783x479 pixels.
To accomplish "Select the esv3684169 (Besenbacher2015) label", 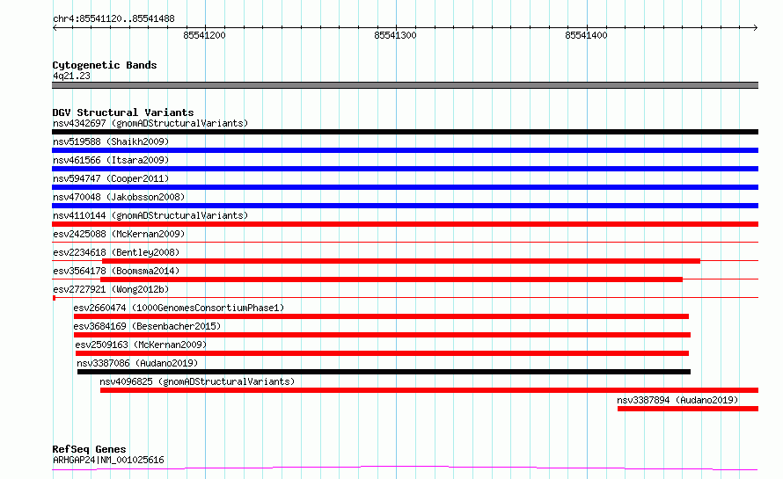I will click(147, 326).
